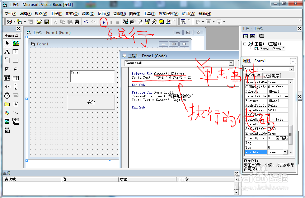Select Form1 (Form1) in project tree

coord(272,49)
